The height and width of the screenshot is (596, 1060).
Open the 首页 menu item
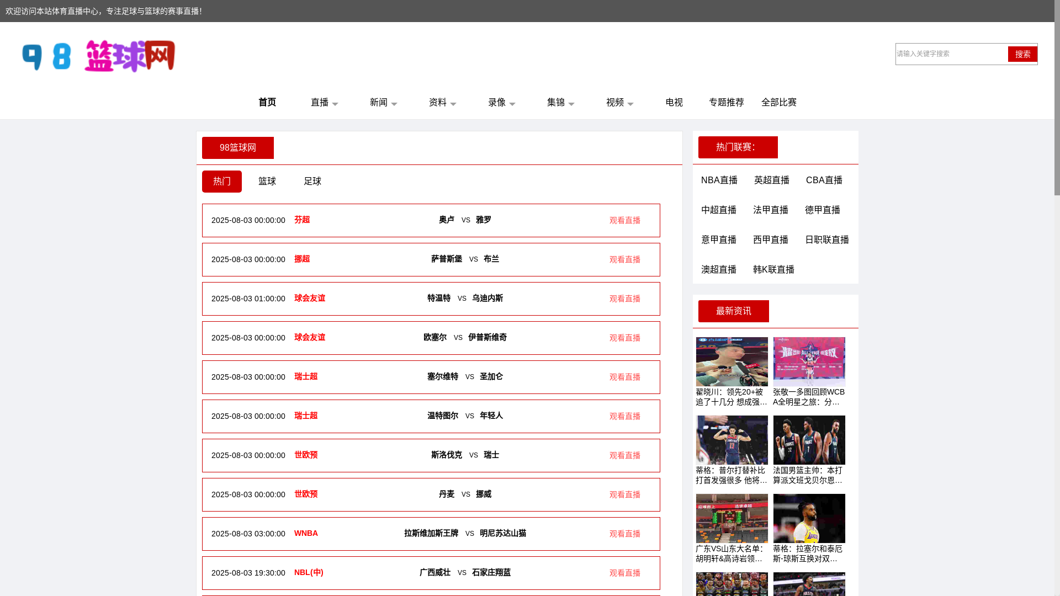(267, 103)
